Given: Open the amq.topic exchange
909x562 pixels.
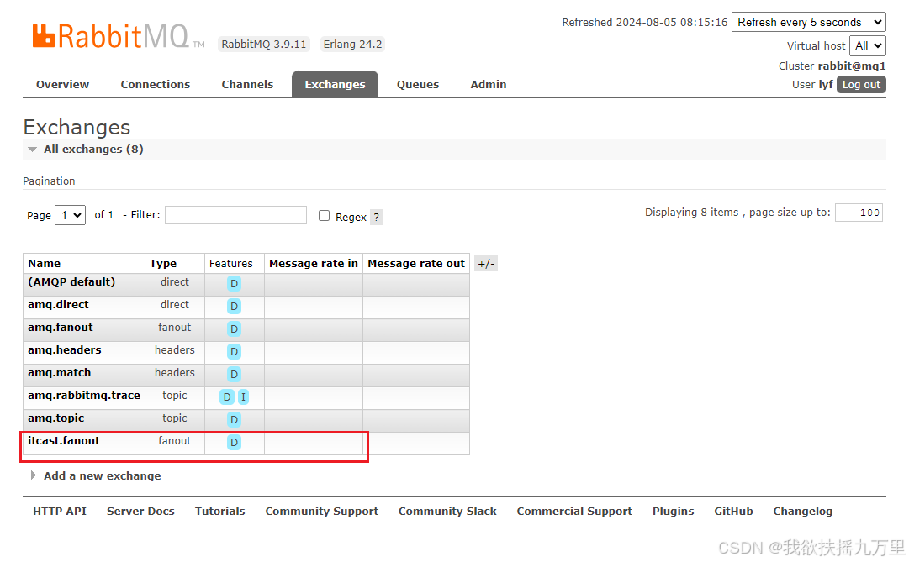Looking at the screenshot, I should [55, 418].
